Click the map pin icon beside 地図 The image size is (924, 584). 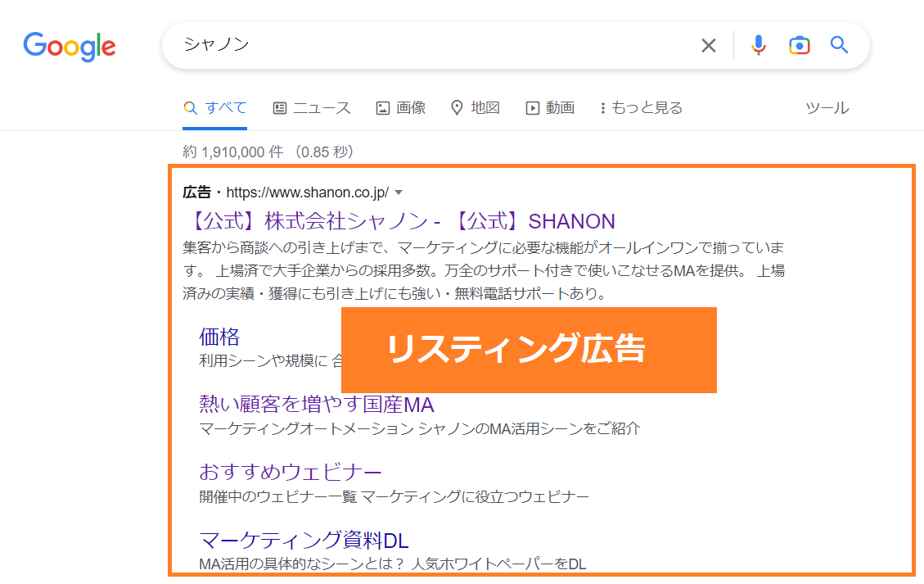pyautogui.click(x=457, y=108)
